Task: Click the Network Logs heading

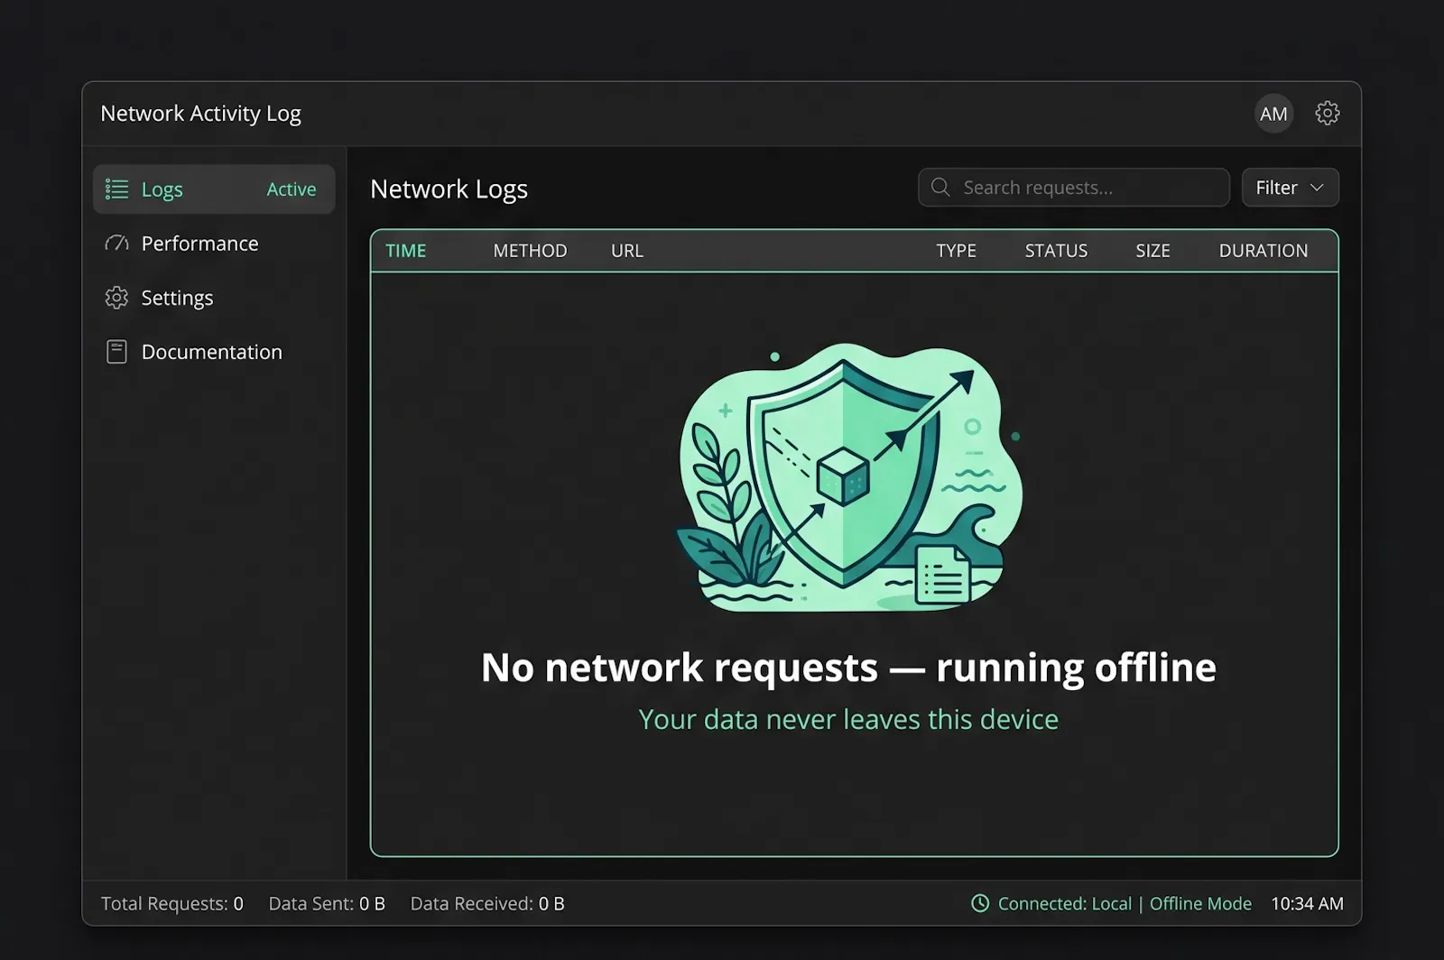Action: pyautogui.click(x=449, y=189)
